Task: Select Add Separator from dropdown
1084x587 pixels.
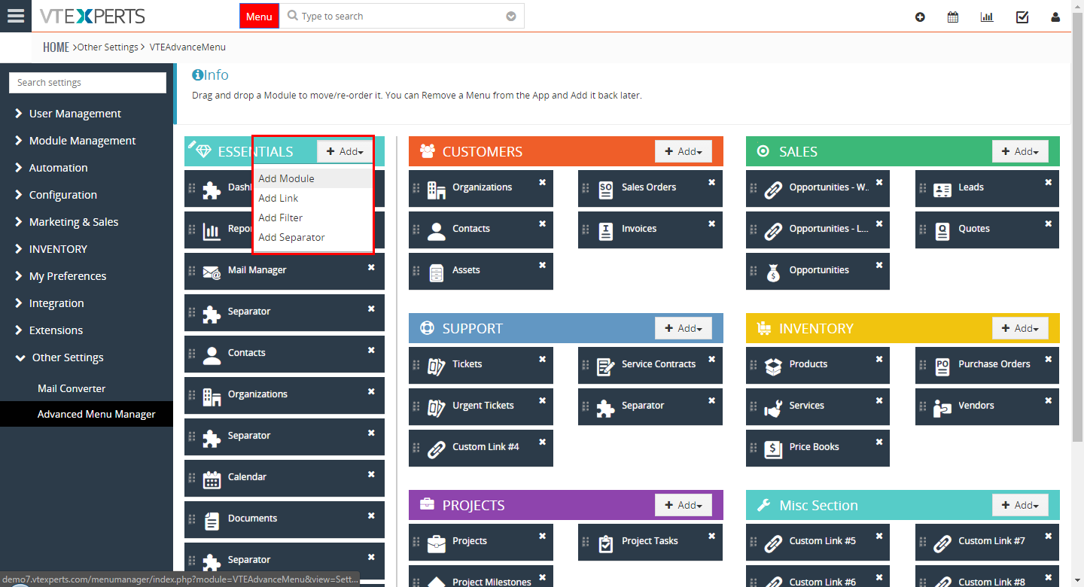Action: pyautogui.click(x=313, y=237)
